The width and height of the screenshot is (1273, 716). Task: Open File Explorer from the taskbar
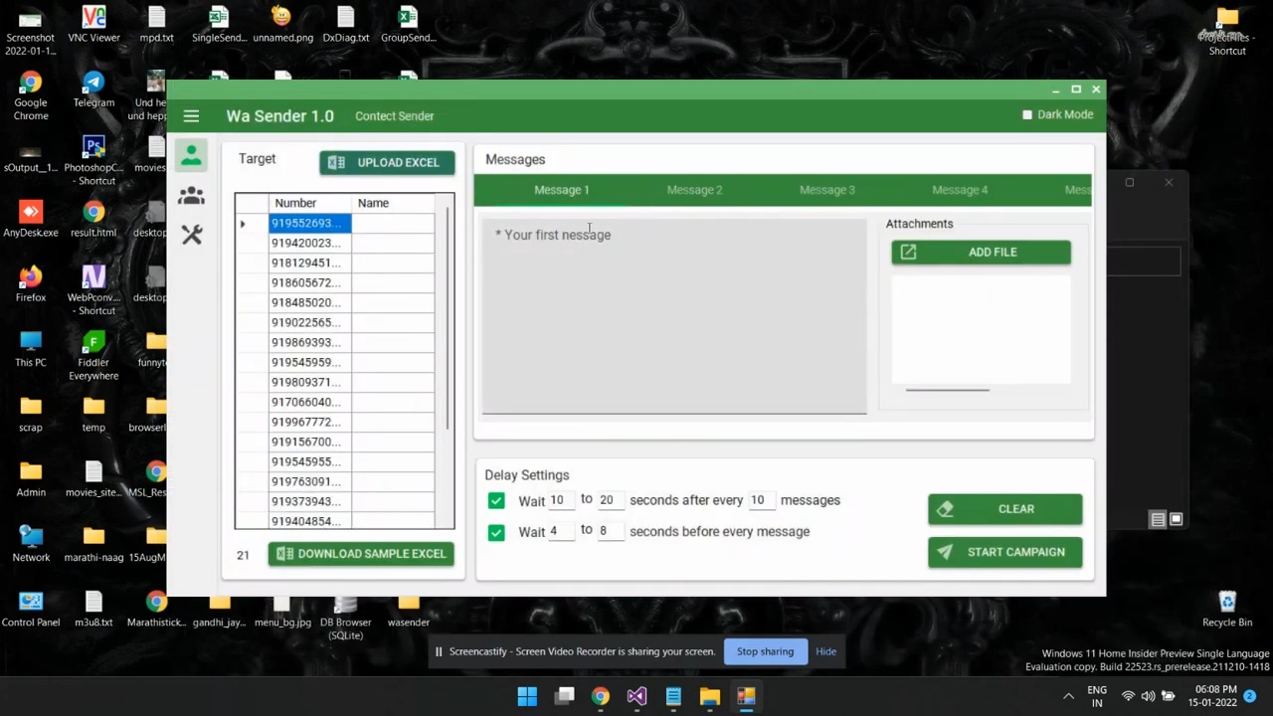click(x=709, y=696)
